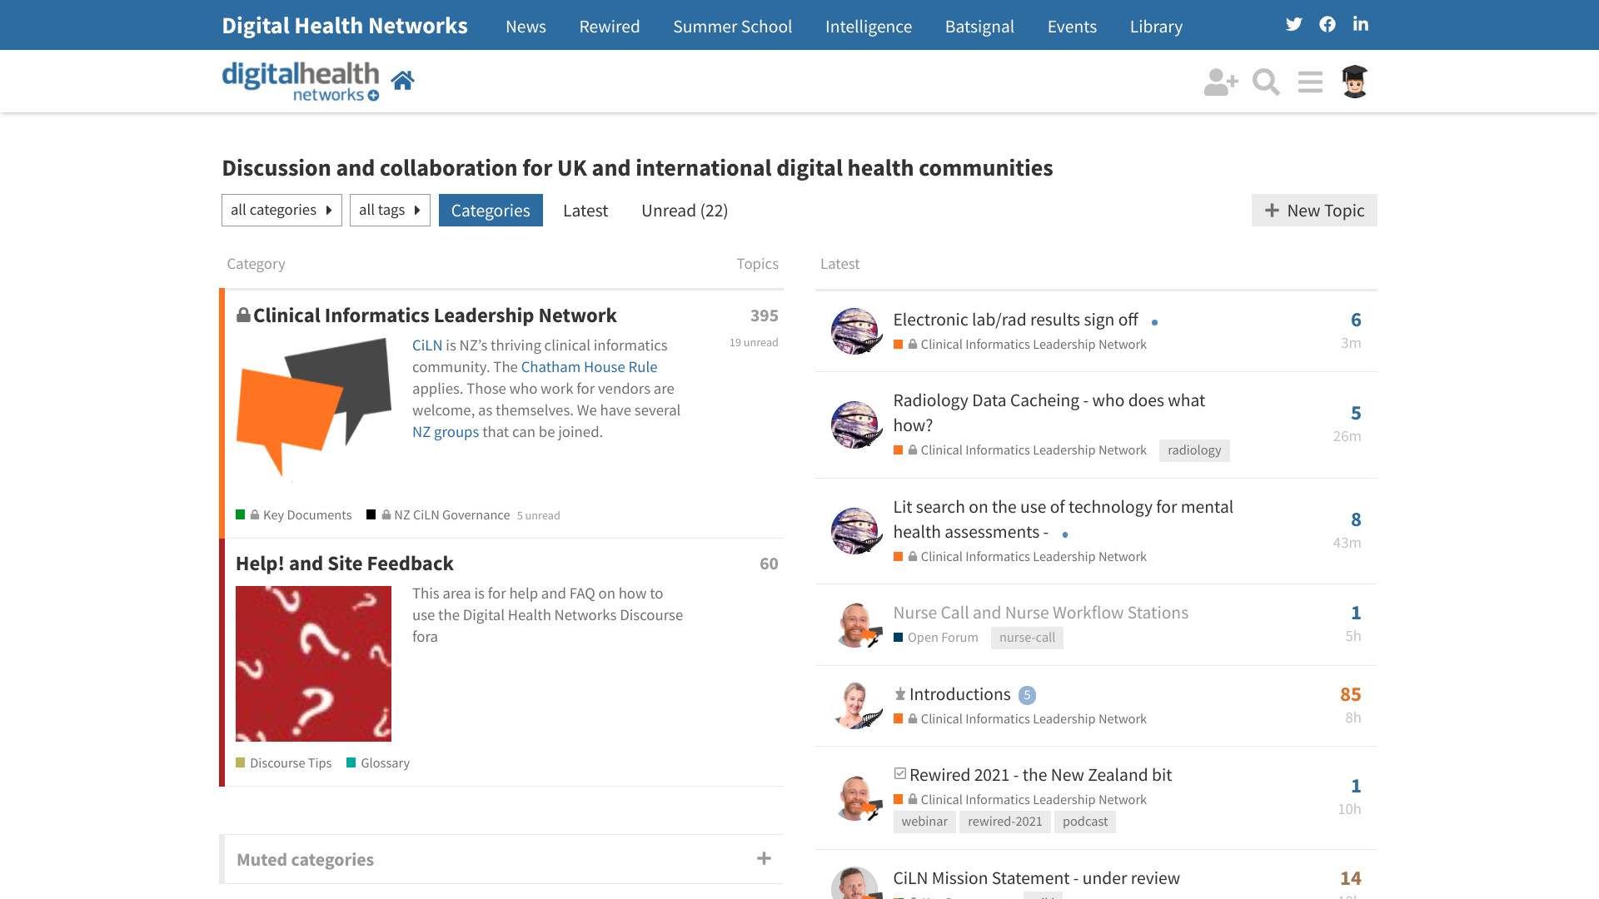Open the Unread (22) tab
The width and height of the screenshot is (1599, 899).
tap(684, 211)
